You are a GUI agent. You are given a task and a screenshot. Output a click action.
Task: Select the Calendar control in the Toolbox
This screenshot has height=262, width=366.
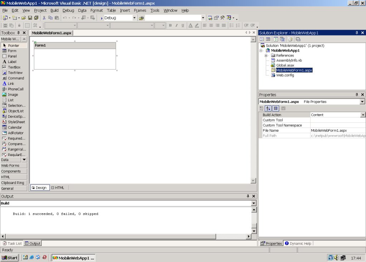14,127
